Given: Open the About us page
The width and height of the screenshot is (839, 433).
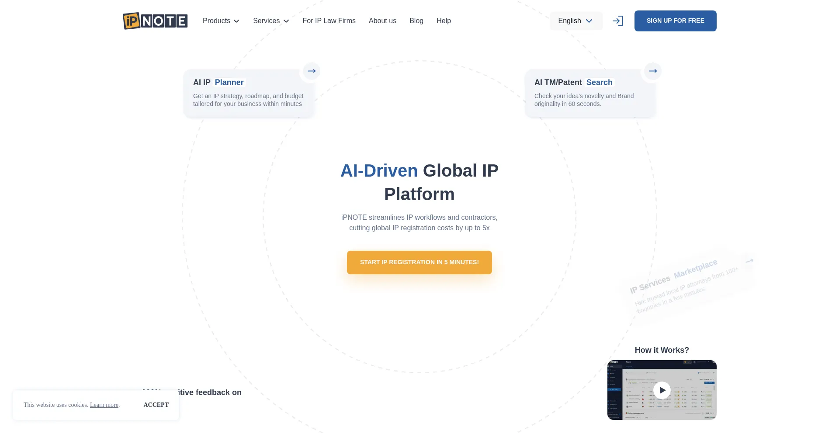Looking at the screenshot, I should pyautogui.click(x=382, y=21).
